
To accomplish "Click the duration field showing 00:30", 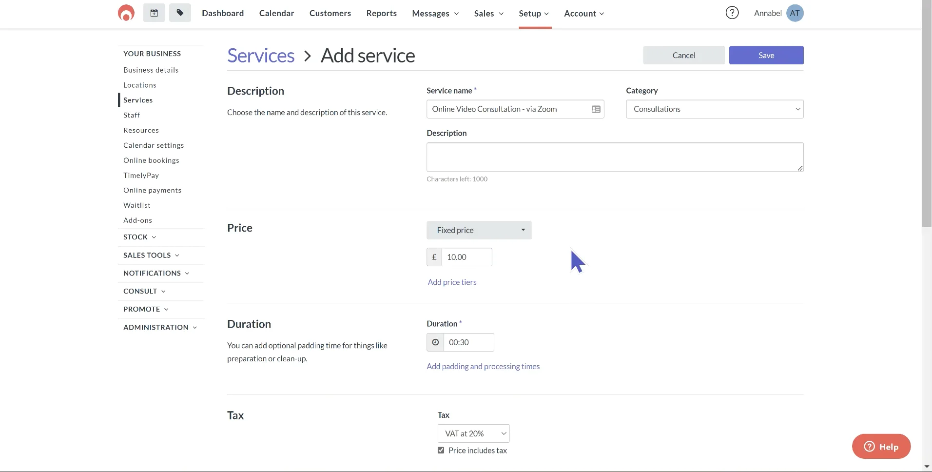I will tap(468, 342).
